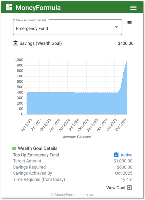
Task: Click the Apr 2023 axis label
Action: pyautogui.click(x=27, y=125)
